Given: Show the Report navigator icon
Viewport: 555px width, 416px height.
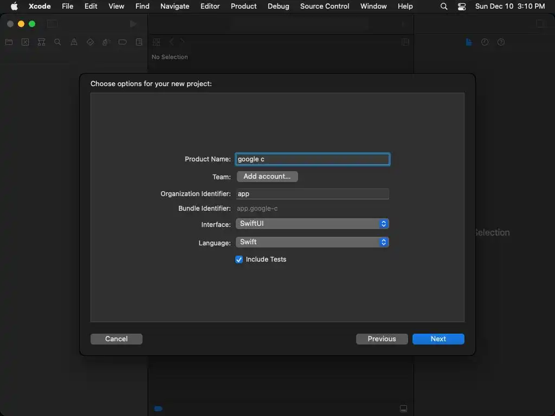Looking at the screenshot, I should pos(139,42).
